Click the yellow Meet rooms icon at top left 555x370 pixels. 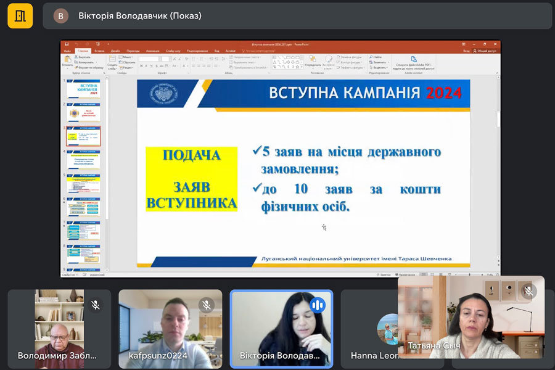click(x=20, y=15)
